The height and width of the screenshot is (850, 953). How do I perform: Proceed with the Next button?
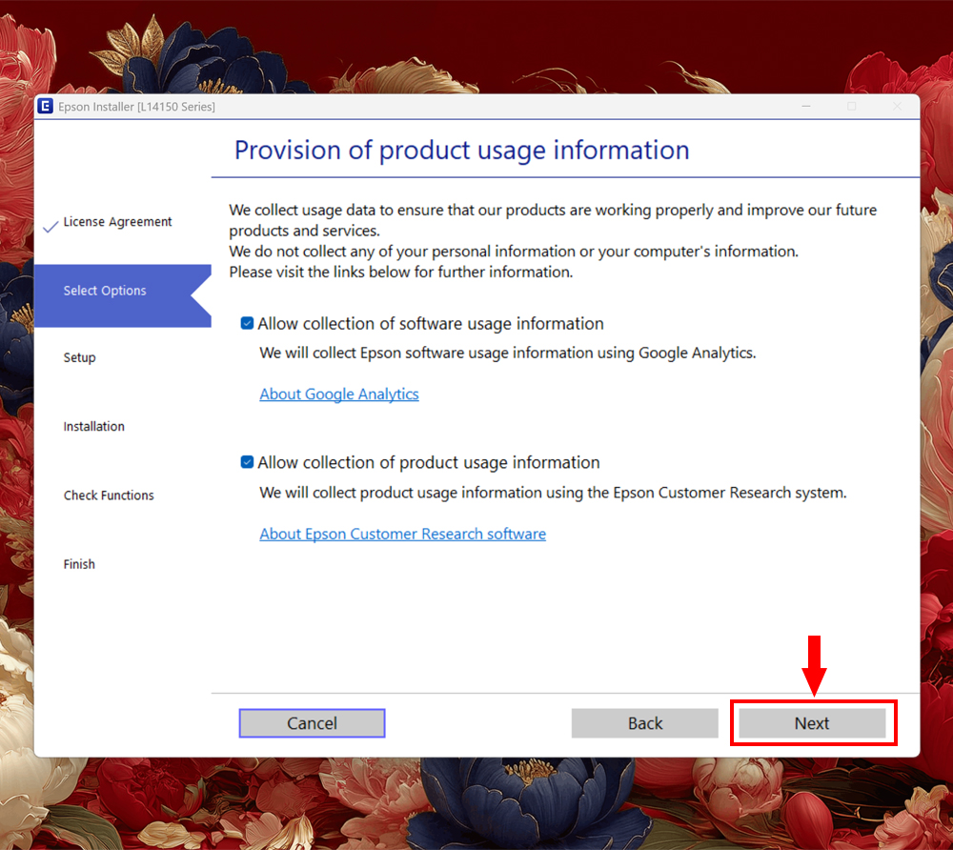(x=812, y=723)
